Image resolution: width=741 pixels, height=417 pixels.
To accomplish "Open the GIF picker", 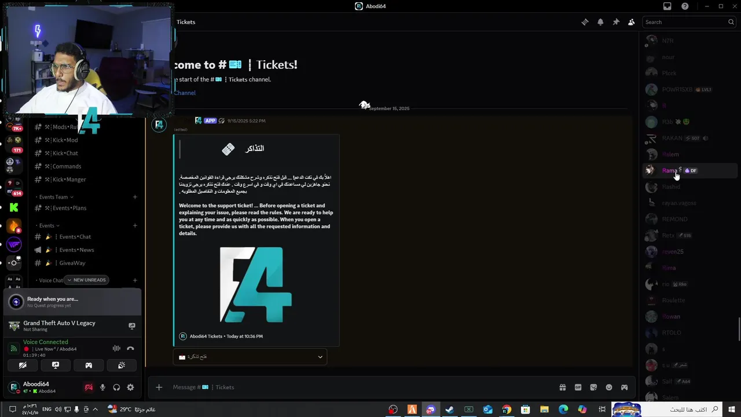I will (578, 387).
